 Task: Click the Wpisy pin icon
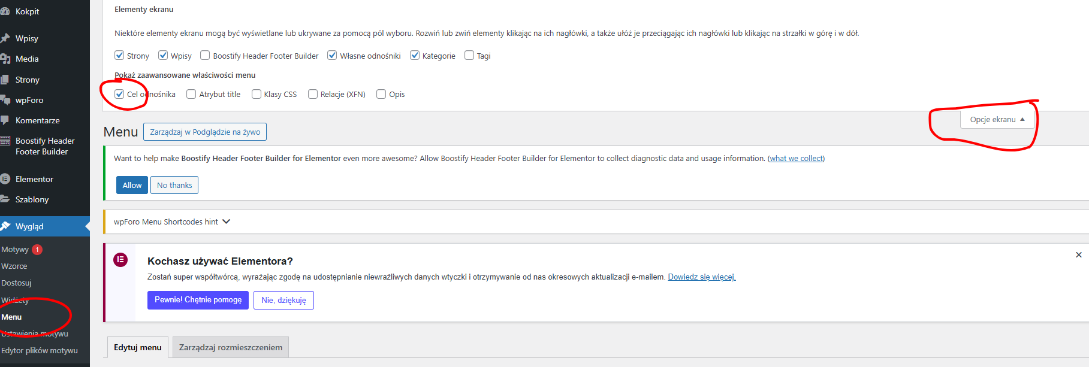tap(5, 38)
